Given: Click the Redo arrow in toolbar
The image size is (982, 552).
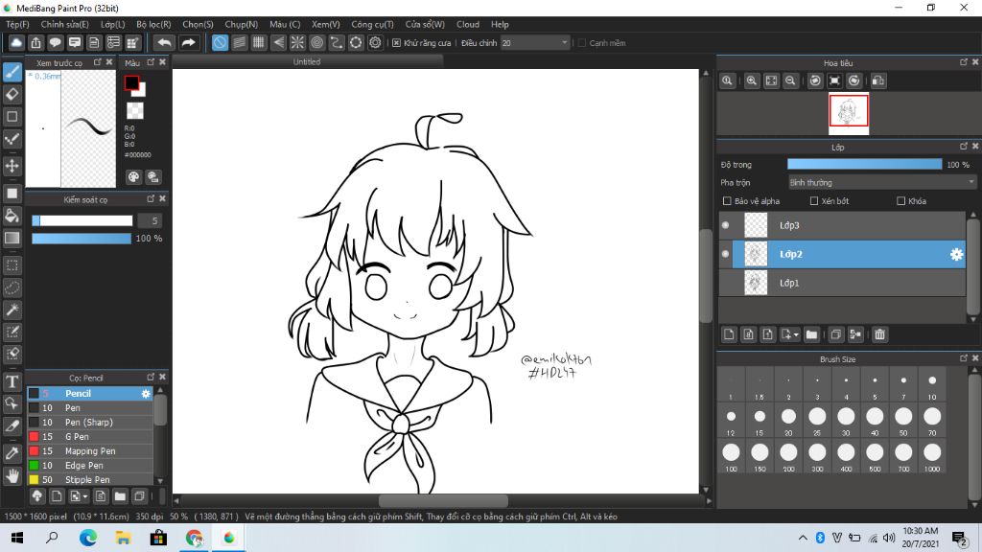Looking at the screenshot, I should click(x=188, y=42).
